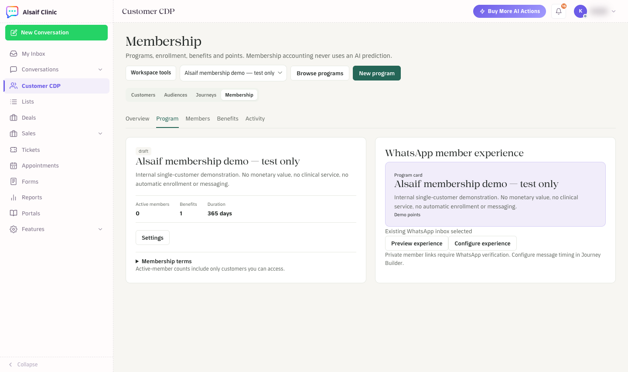Click the Conversations speech bubble icon
This screenshot has height=372, width=628.
tap(14, 70)
